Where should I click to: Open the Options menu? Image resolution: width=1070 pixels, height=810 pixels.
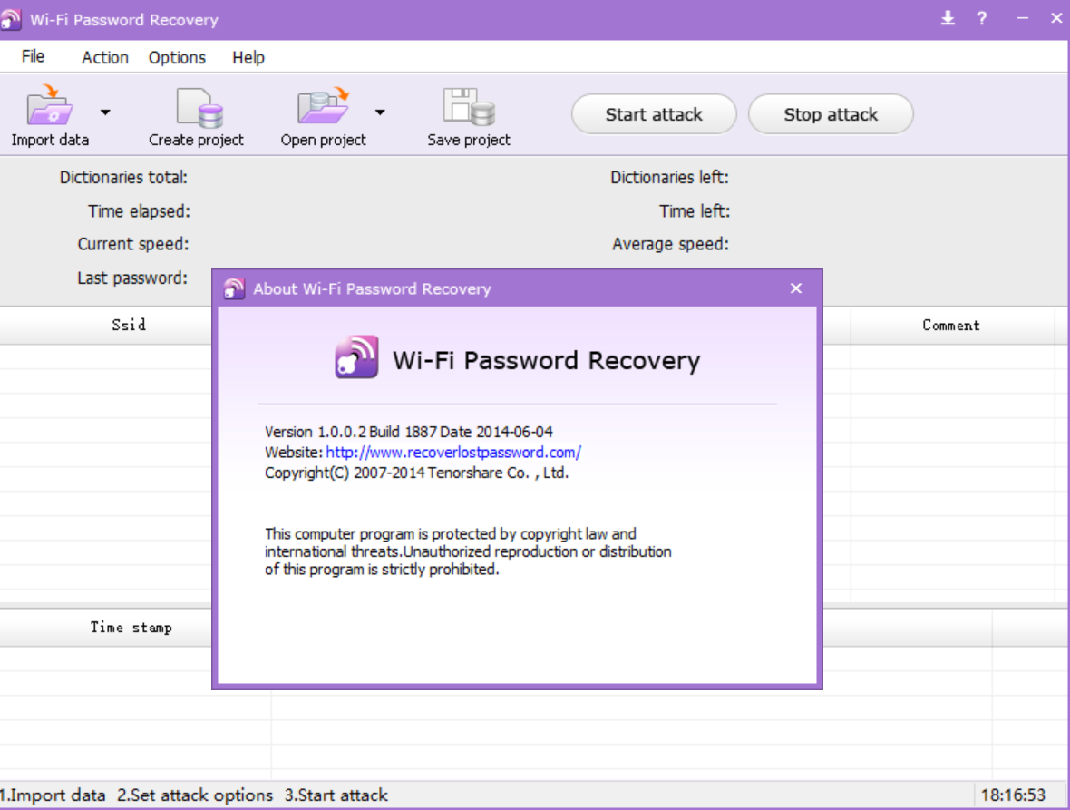[x=177, y=57]
